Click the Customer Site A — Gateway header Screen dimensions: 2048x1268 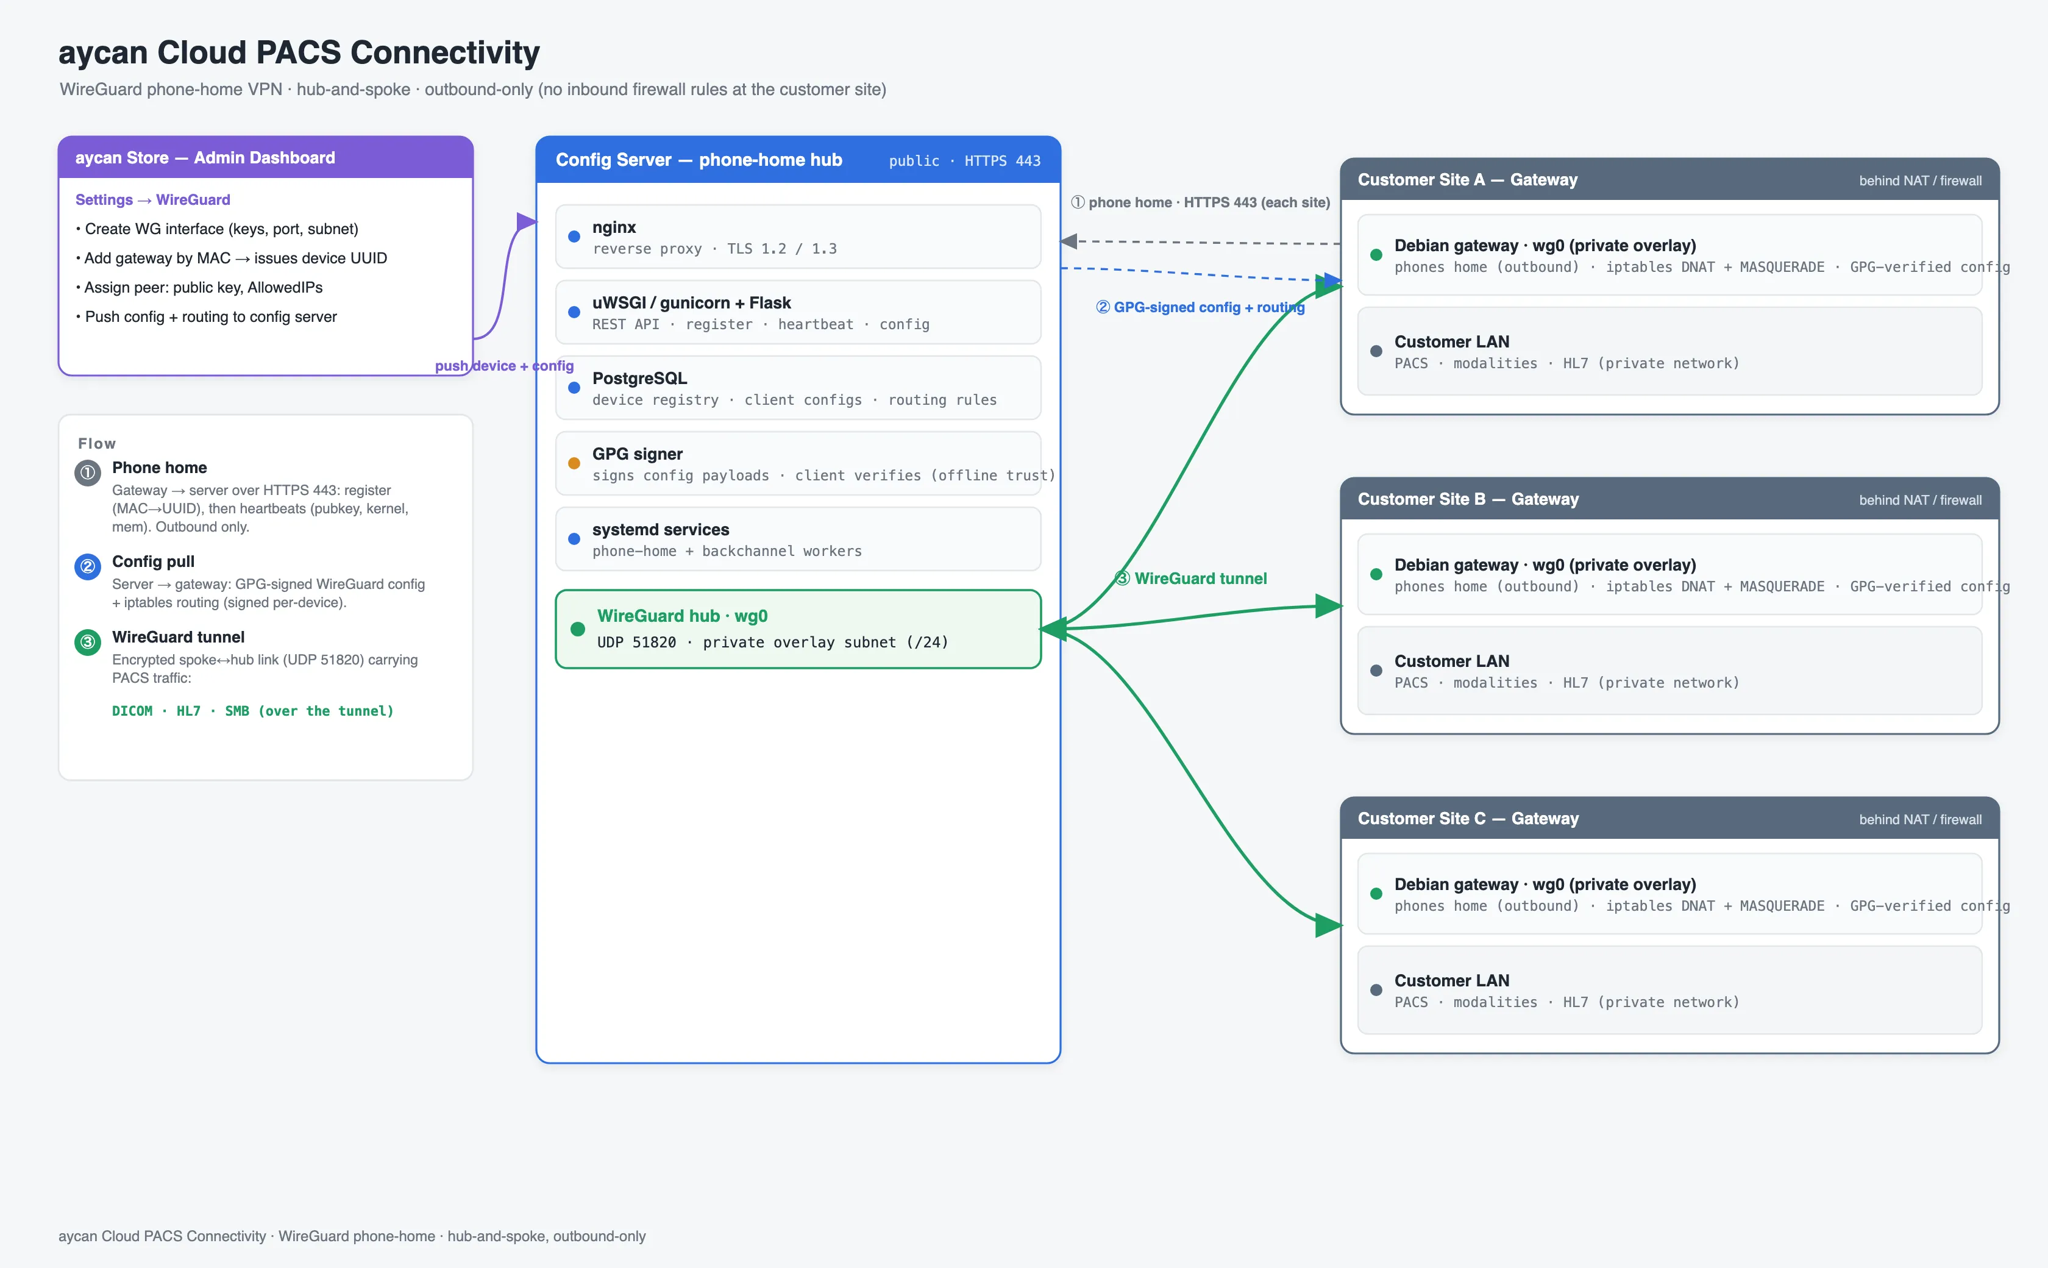click(x=1670, y=179)
